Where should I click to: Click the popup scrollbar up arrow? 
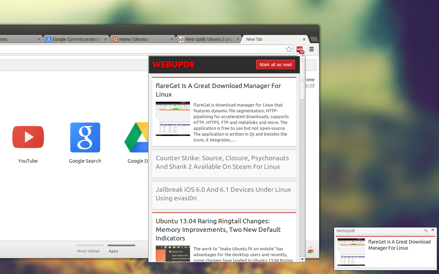click(x=302, y=59)
